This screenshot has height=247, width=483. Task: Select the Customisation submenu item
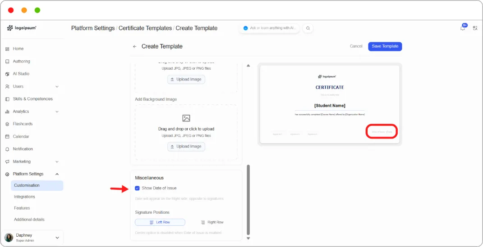[37, 185]
